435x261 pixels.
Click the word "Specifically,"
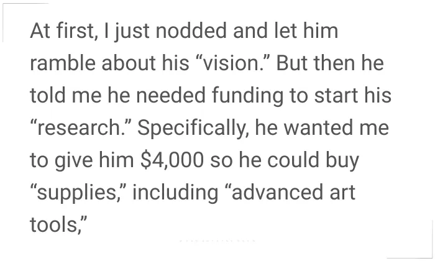pyautogui.click(x=193, y=128)
